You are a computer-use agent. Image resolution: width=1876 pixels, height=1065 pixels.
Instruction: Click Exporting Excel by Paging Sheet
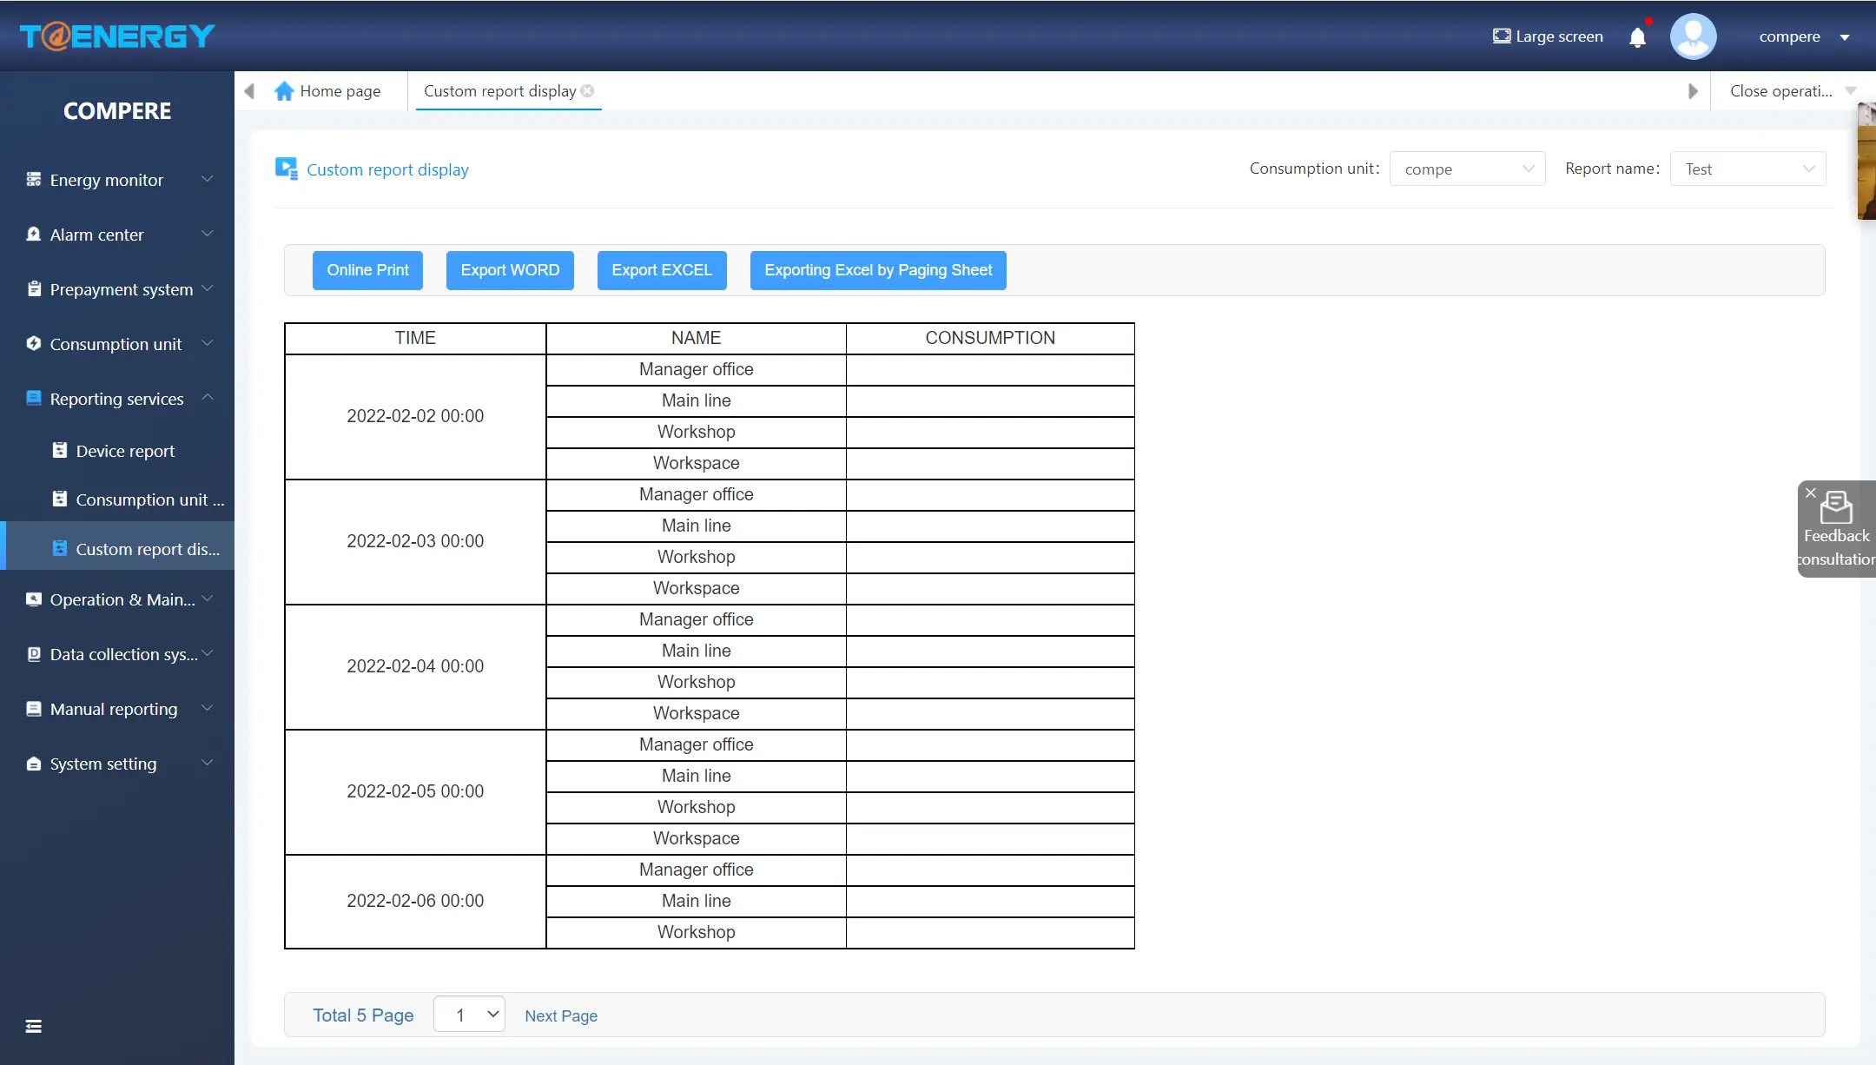[878, 270]
